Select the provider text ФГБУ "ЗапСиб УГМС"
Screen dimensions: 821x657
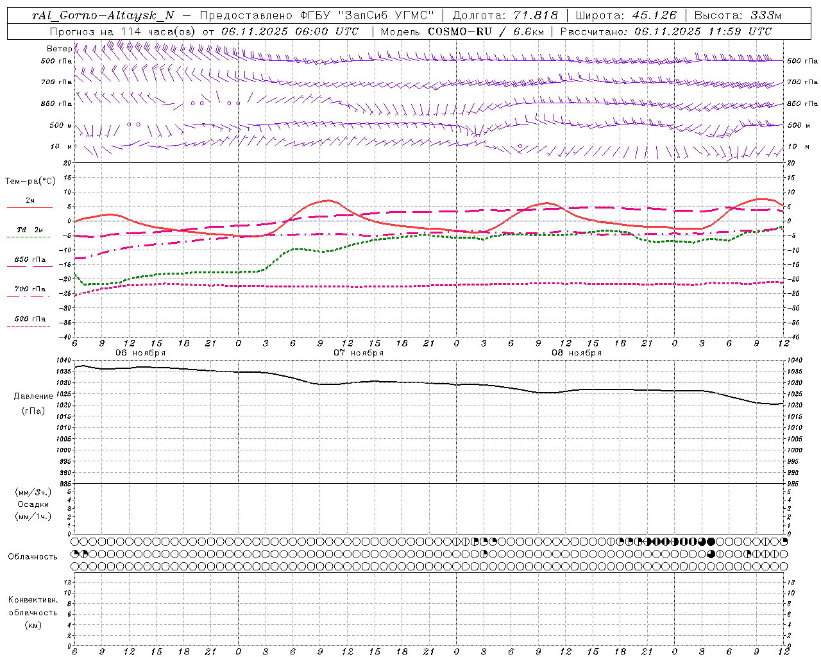(367, 15)
